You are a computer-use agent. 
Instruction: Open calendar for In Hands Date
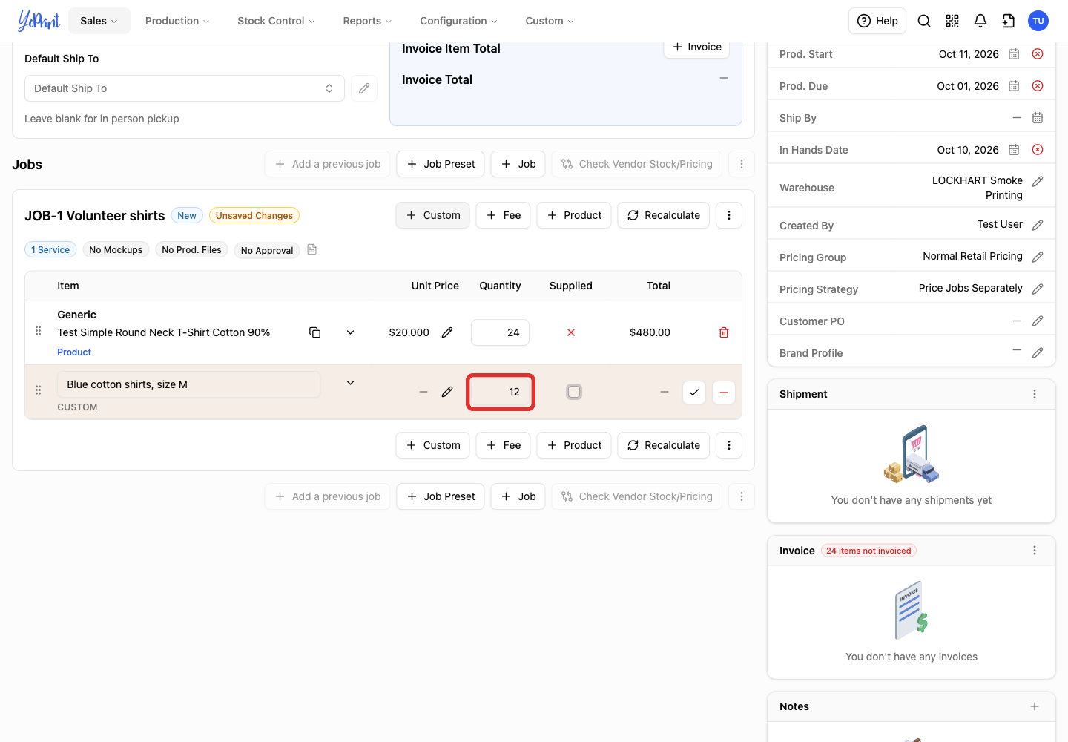click(x=1014, y=150)
